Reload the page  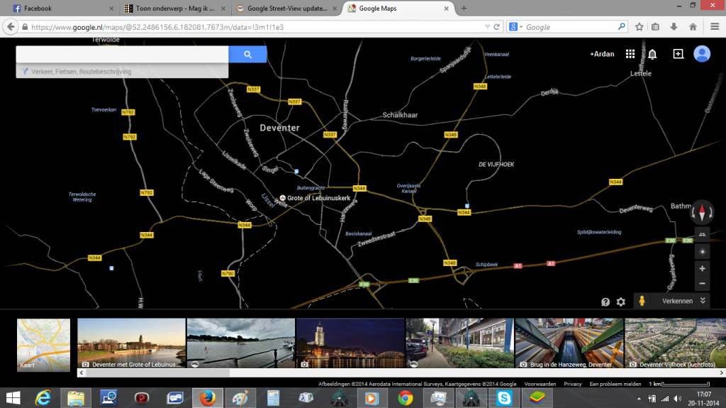click(x=497, y=27)
